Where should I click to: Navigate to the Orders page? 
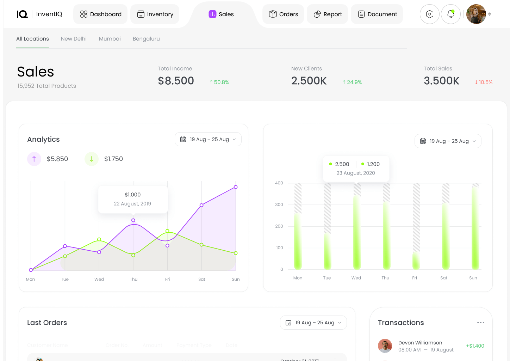[283, 14]
